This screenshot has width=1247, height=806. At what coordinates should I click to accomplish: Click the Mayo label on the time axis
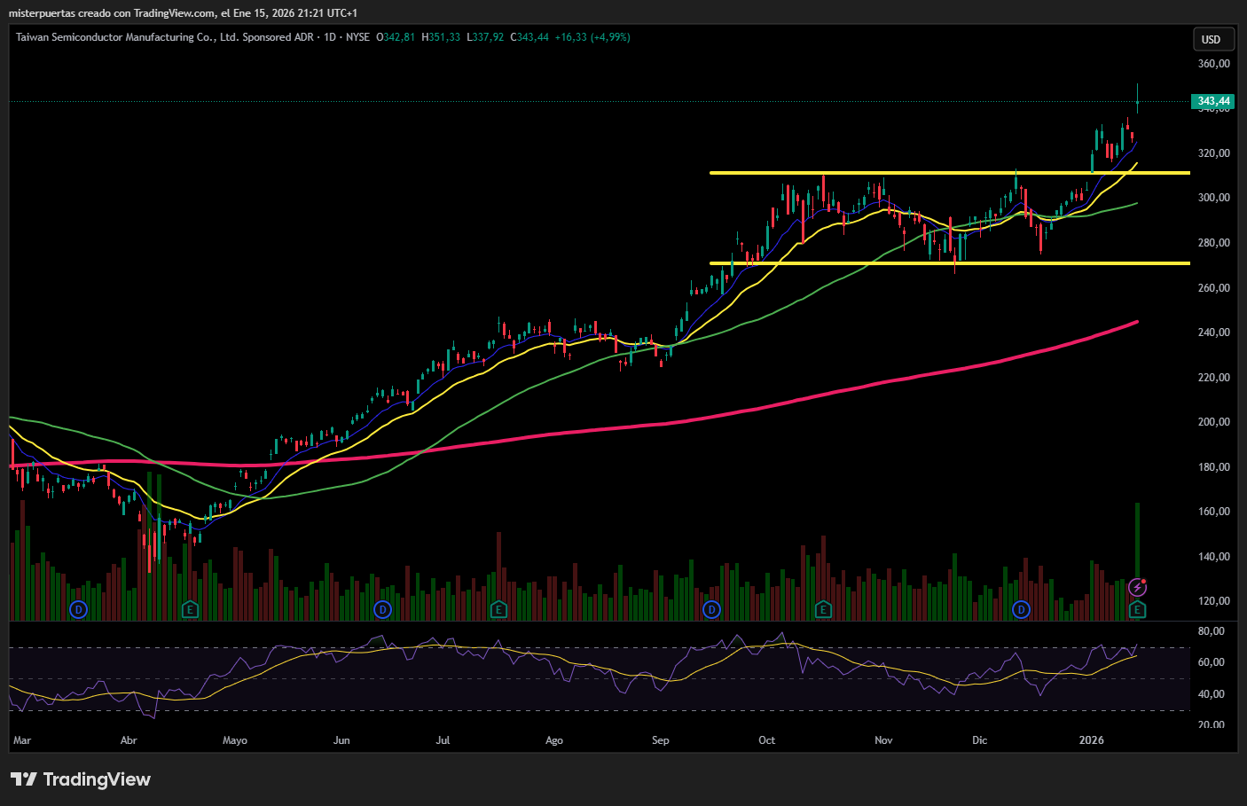coord(235,740)
